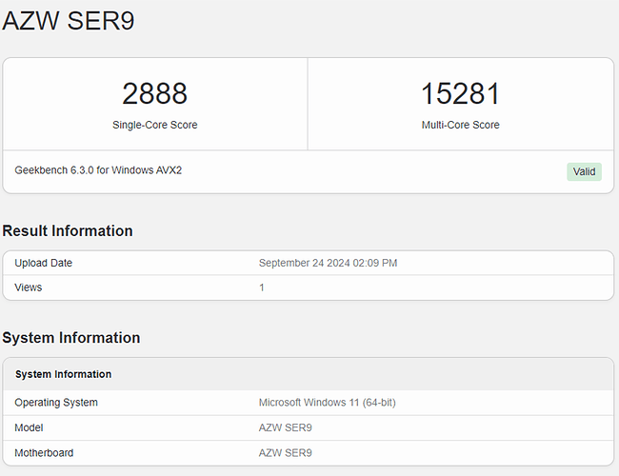Select the Microsoft Windows 11 (64-bit) value

[x=327, y=403]
